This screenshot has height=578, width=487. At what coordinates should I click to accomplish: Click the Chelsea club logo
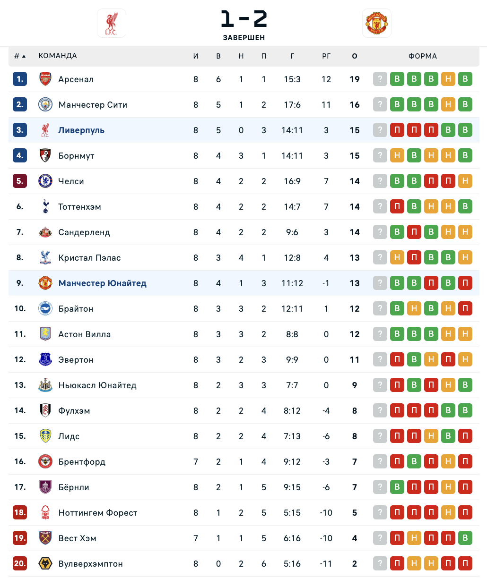coord(45,181)
